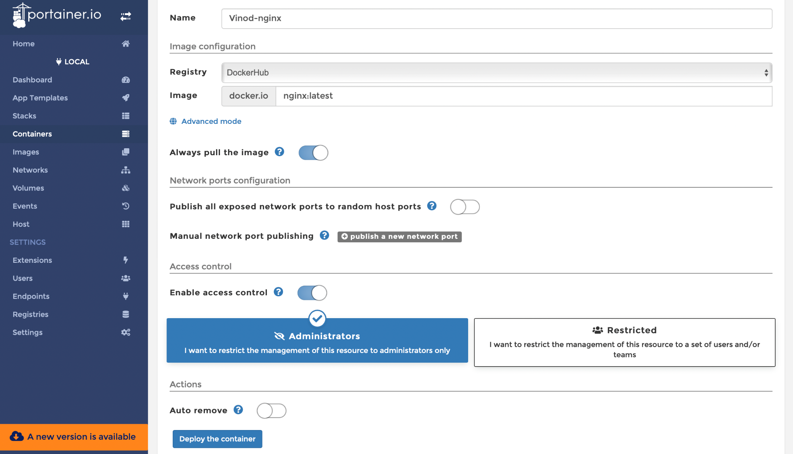Enable Publish all exposed network ports toggle
The image size is (793, 454).
pos(465,207)
